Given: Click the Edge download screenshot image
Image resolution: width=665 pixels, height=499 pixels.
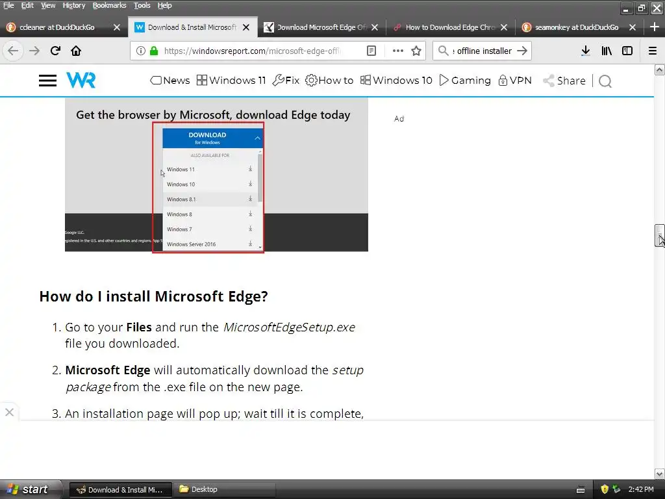Looking at the screenshot, I should coord(216,175).
